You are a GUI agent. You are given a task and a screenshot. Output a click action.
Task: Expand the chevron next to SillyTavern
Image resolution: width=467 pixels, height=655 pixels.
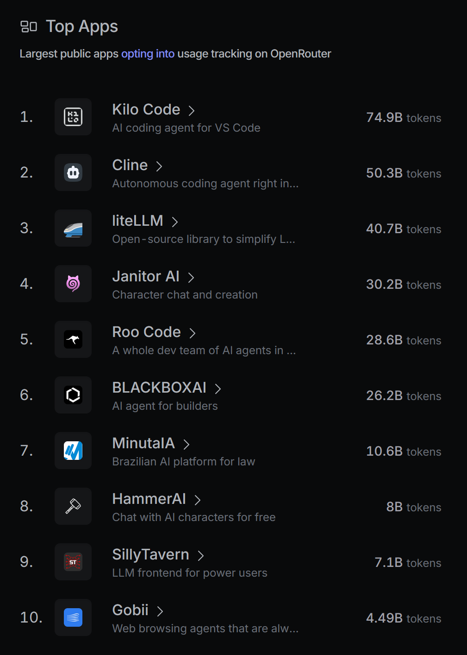(201, 555)
